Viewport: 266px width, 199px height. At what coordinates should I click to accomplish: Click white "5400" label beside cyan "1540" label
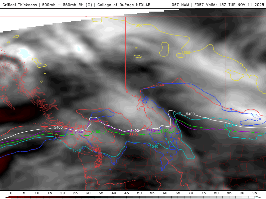coord(190,114)
